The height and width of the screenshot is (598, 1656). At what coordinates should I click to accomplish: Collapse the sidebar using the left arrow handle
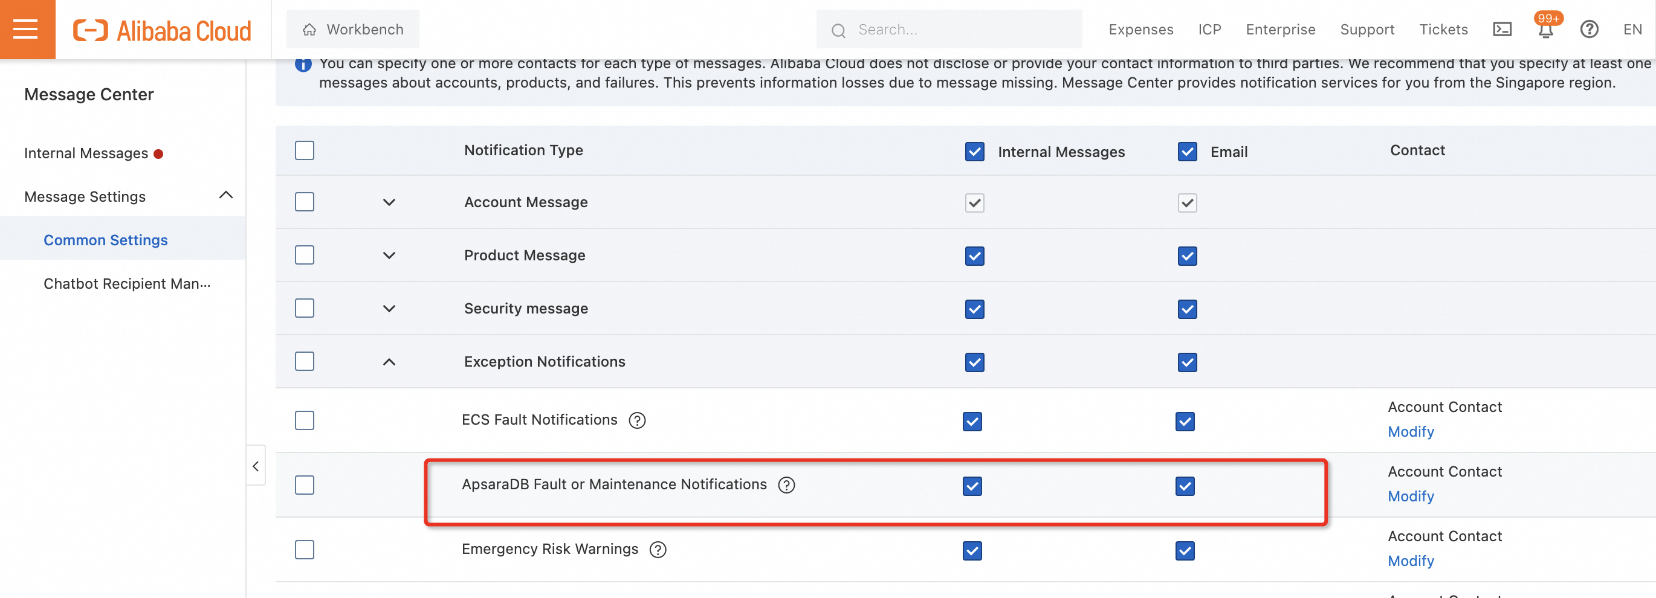pyautogui.click(x=256, y=466)
